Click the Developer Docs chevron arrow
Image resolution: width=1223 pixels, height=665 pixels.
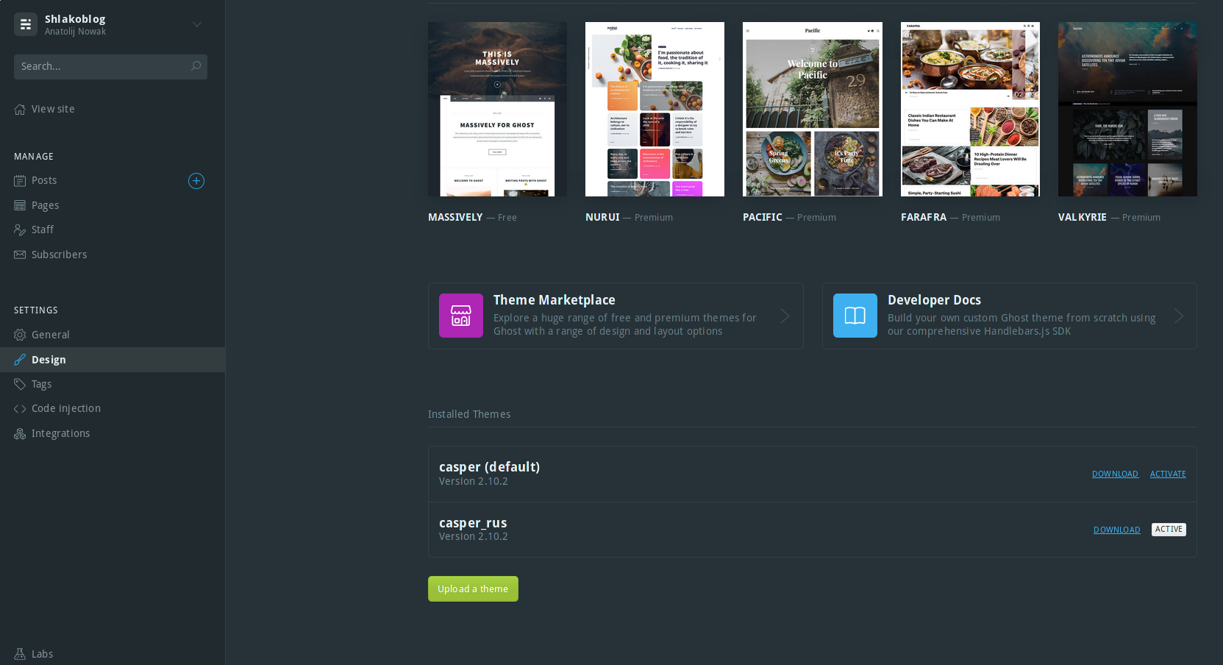tap(1179, 316)
